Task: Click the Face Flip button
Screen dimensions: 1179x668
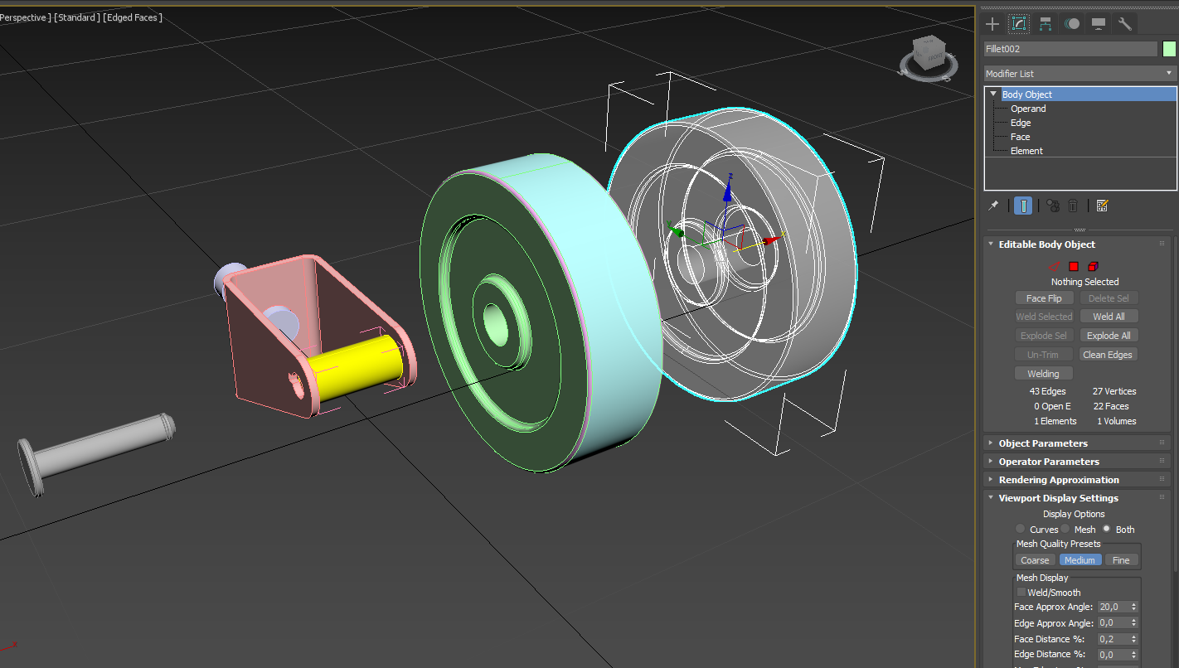Action: 1044,298
